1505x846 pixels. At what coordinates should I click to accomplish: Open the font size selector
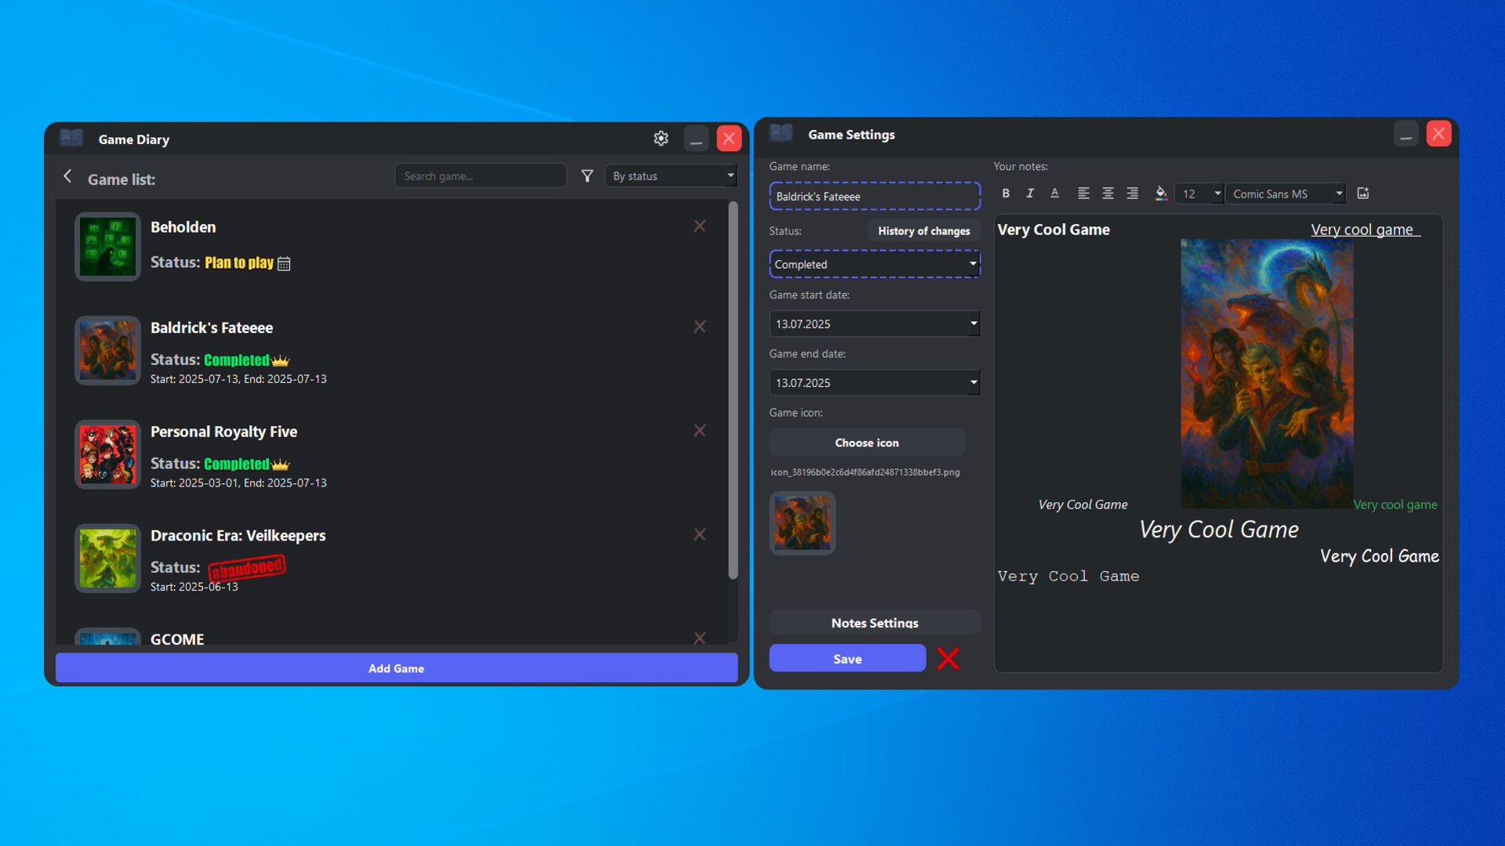(x=1199, y=193)
